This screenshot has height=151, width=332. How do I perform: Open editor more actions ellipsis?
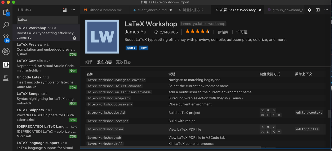[x=326, y=10]
